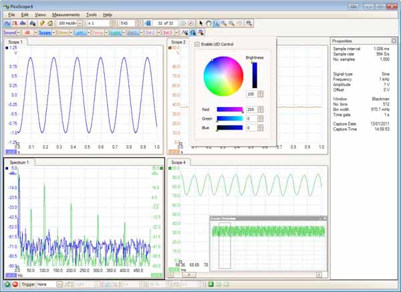401x292 pixels.
Task: Select the Scope 4 tab
Action: click(178, 162)
